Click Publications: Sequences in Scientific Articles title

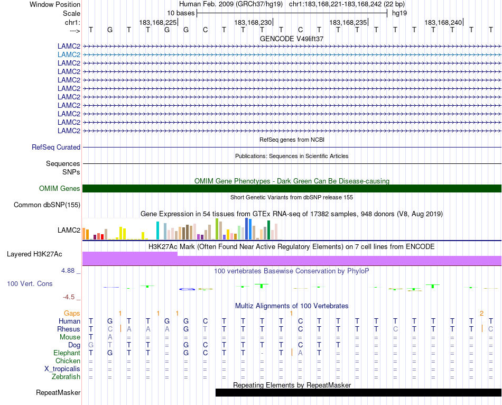pyautogui.click(x=292, y=156)
